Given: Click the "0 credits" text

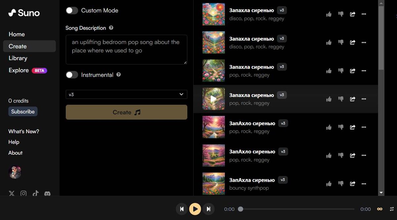Looking at the screenshot, I should coord(19,101).
